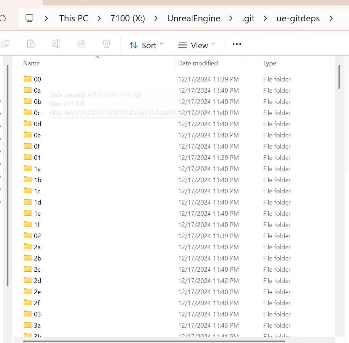Open the Sort dropdown menu
This screenshot has height=343, width=349.
[x=146, y=45]
